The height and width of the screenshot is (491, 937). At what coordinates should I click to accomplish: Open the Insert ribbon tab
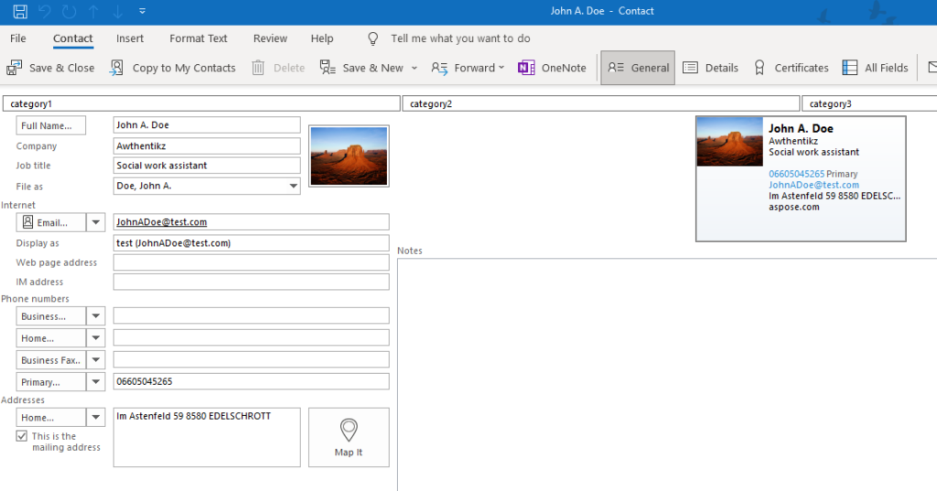[130, 38]
